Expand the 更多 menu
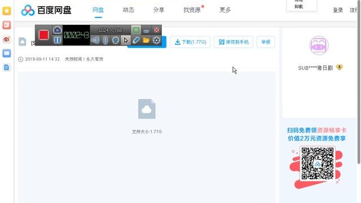The height and width of the screenshot is (203, 361). 225,10
